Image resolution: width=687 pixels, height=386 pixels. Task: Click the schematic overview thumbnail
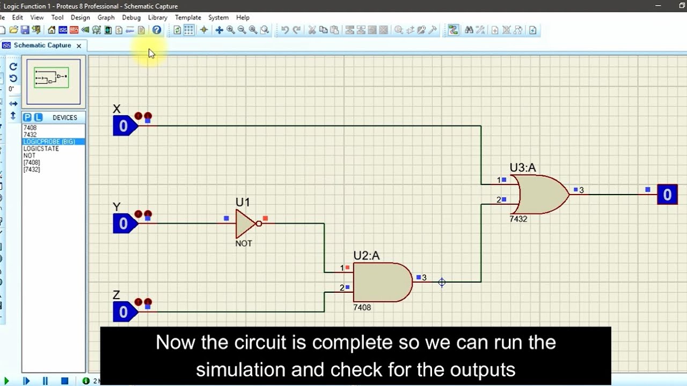tap(54, 82)
